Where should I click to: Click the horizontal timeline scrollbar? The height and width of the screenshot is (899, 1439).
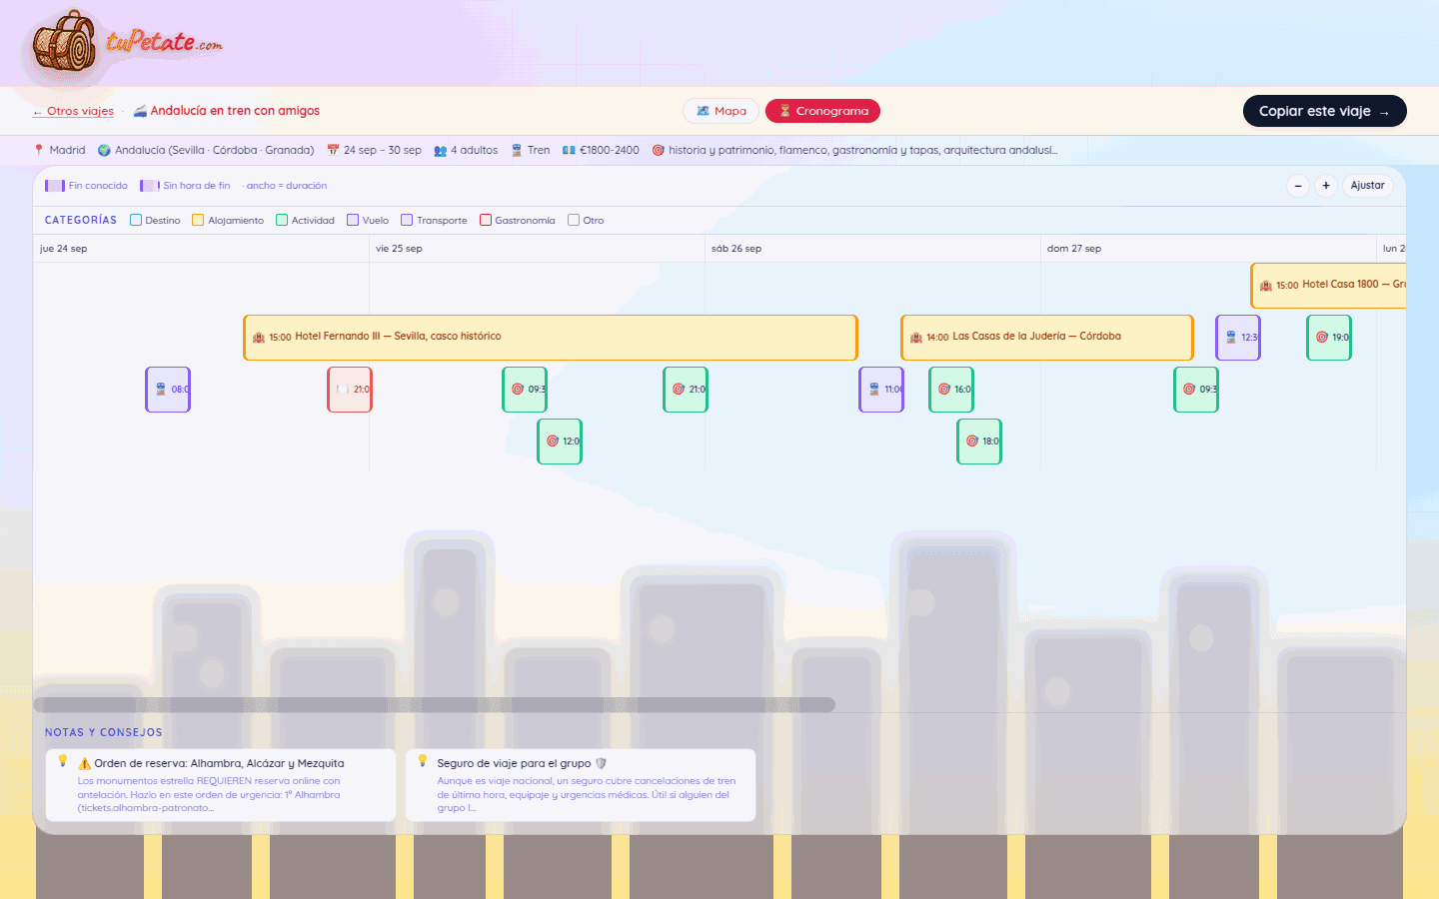[435, 705]
